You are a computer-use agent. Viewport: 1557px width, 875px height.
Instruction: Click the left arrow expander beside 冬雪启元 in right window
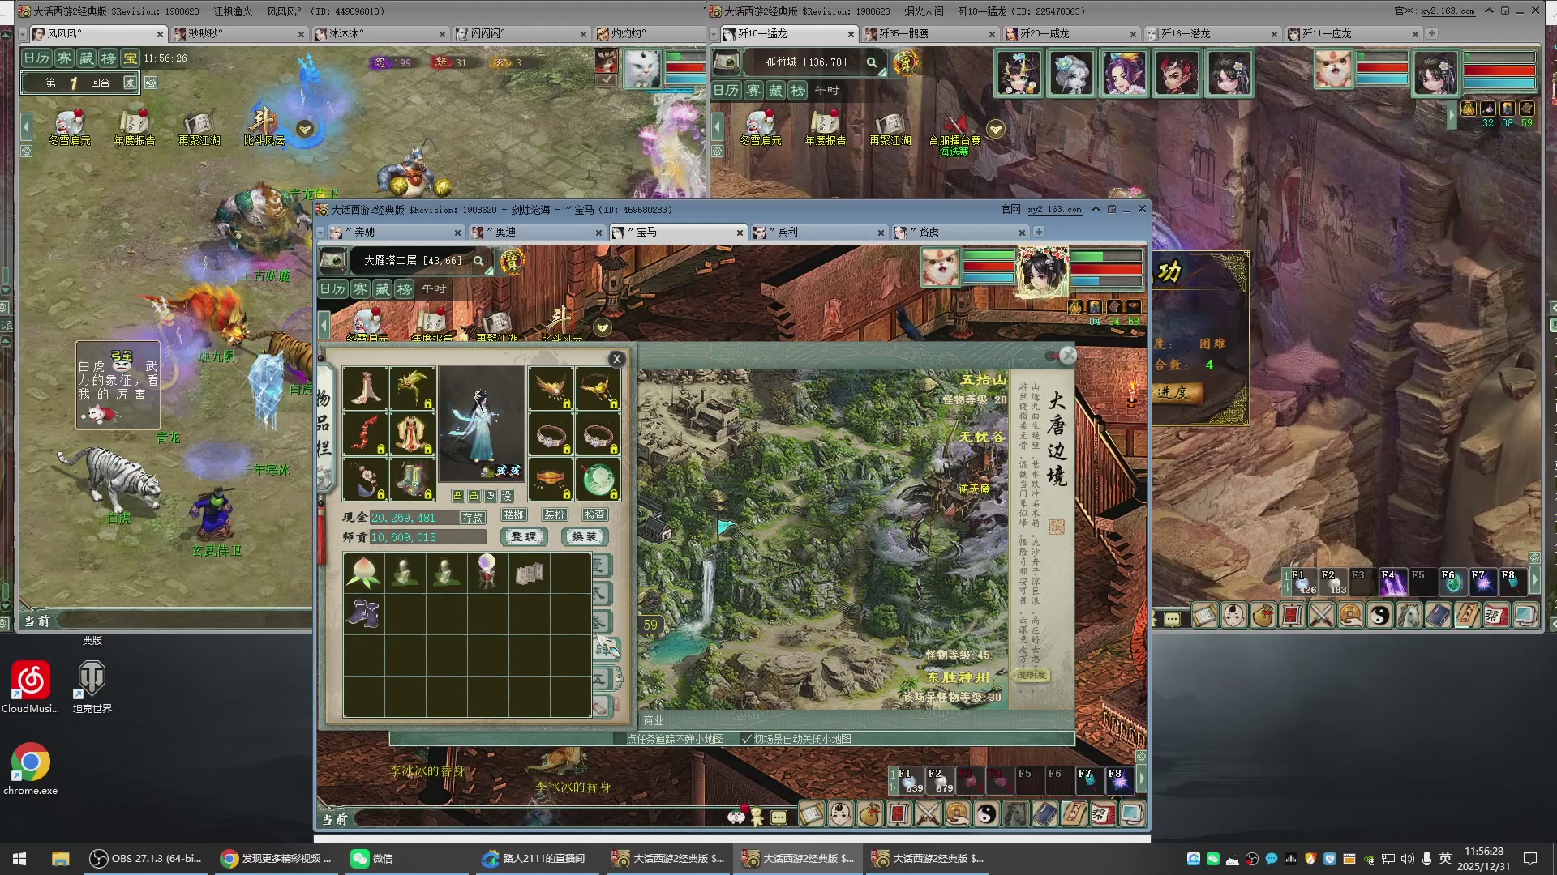[x=717, y=126]
